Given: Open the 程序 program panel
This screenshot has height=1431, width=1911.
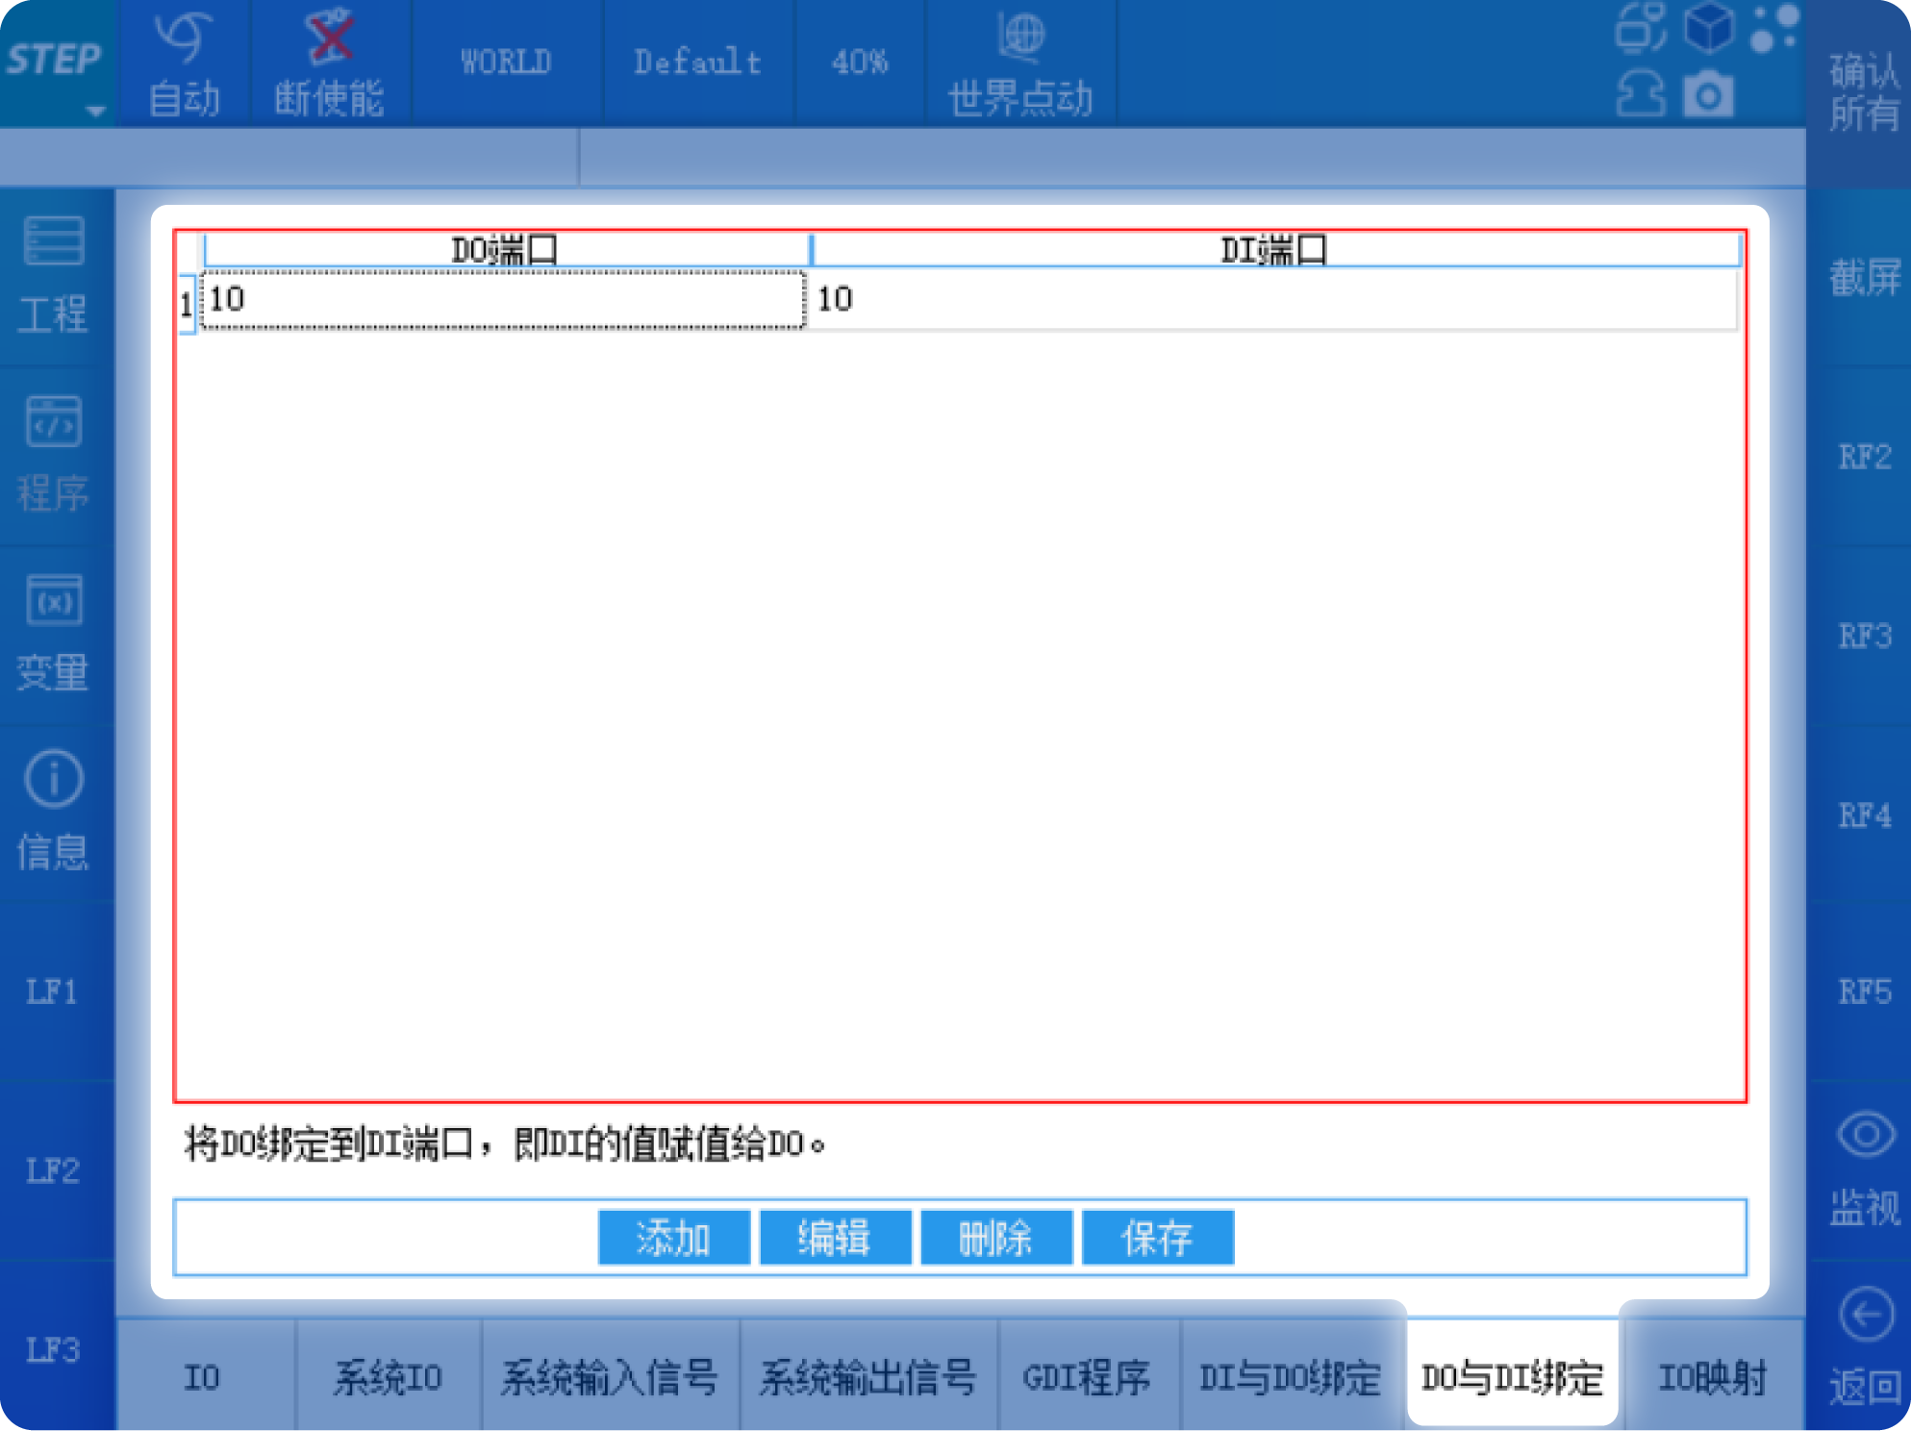Looking at the screenshot, I should click(x=54, y=454).
